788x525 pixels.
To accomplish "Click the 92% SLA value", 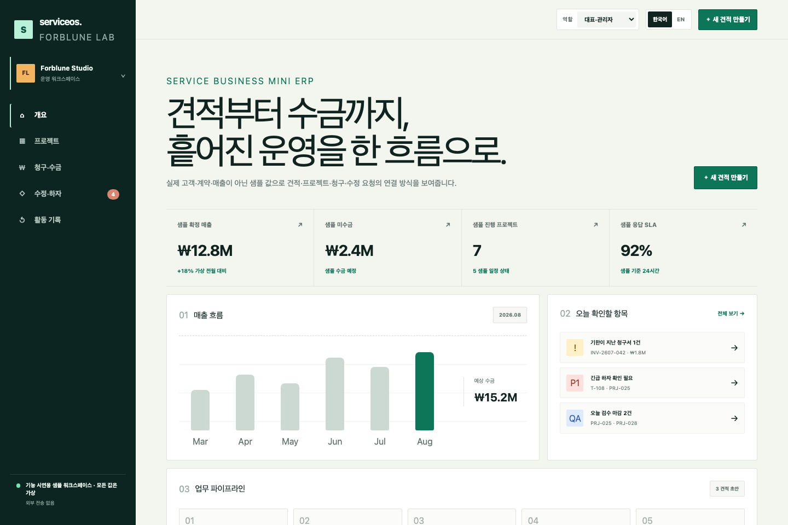I will click(636, 251).
